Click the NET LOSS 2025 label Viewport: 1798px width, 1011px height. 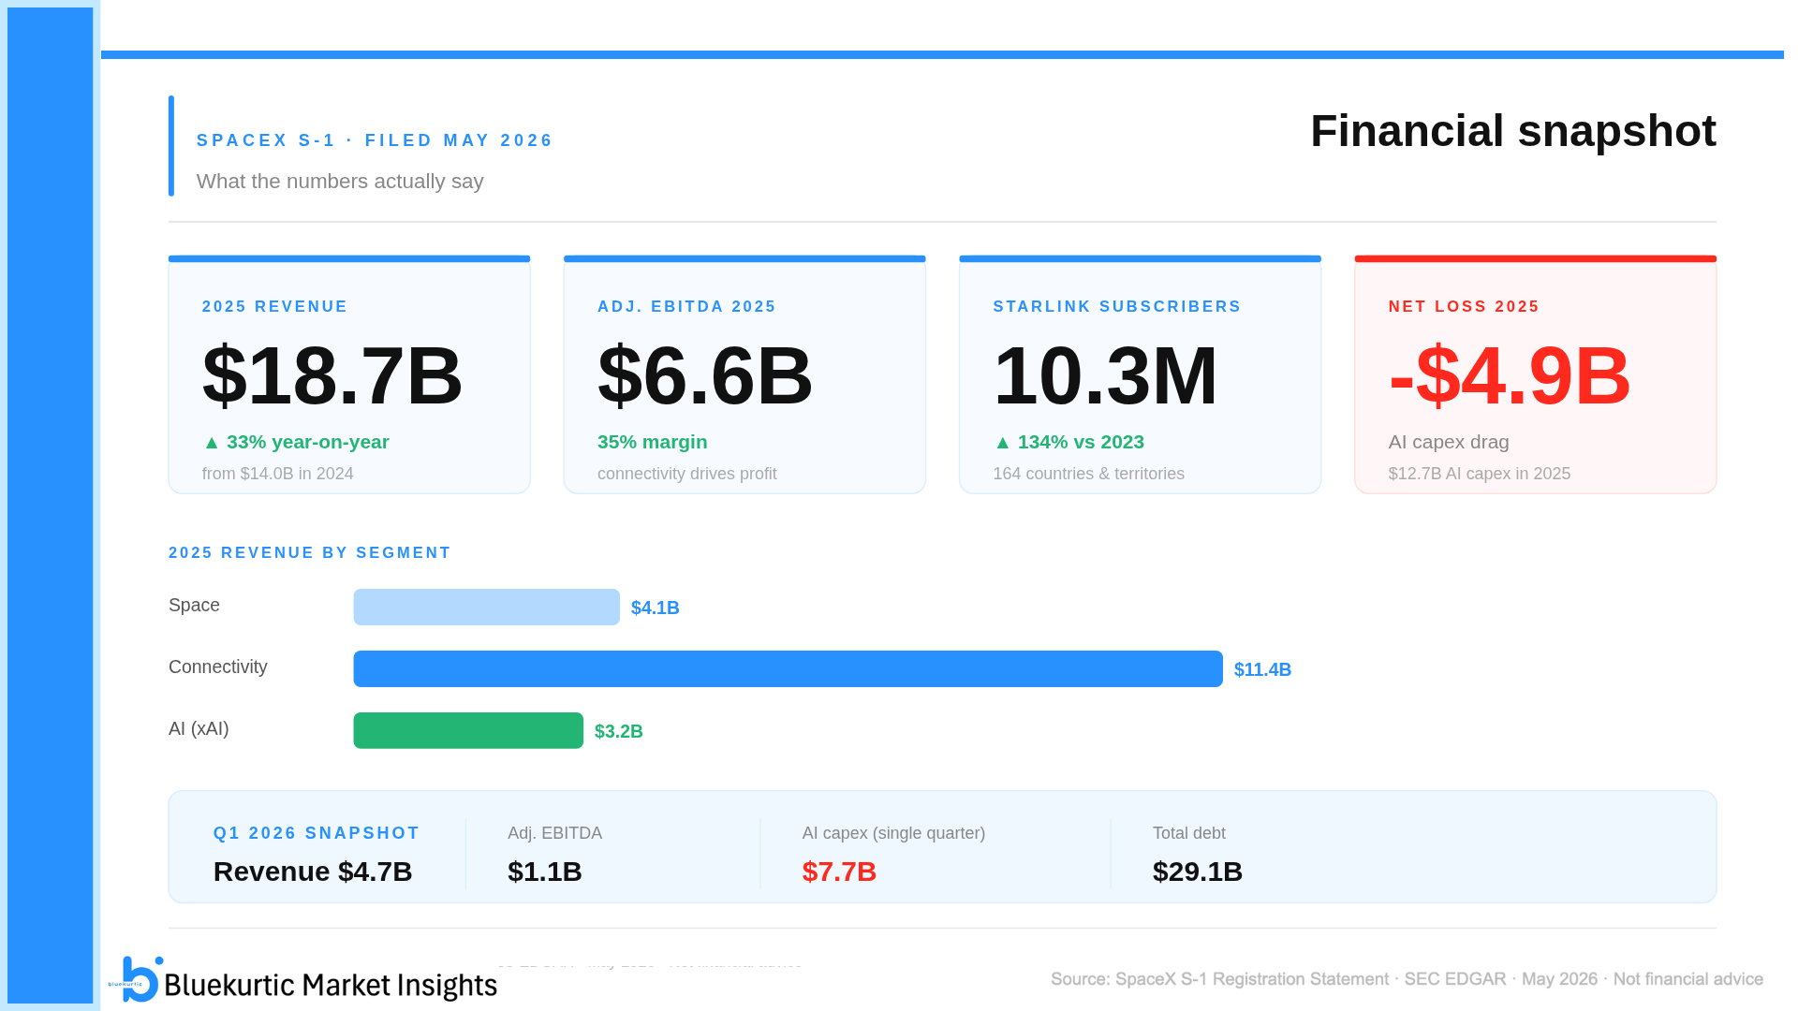[x=1464, y=307]
